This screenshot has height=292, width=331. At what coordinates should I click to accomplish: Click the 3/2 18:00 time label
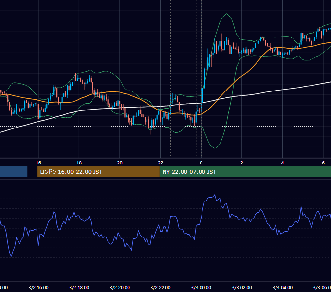point(79,287)
